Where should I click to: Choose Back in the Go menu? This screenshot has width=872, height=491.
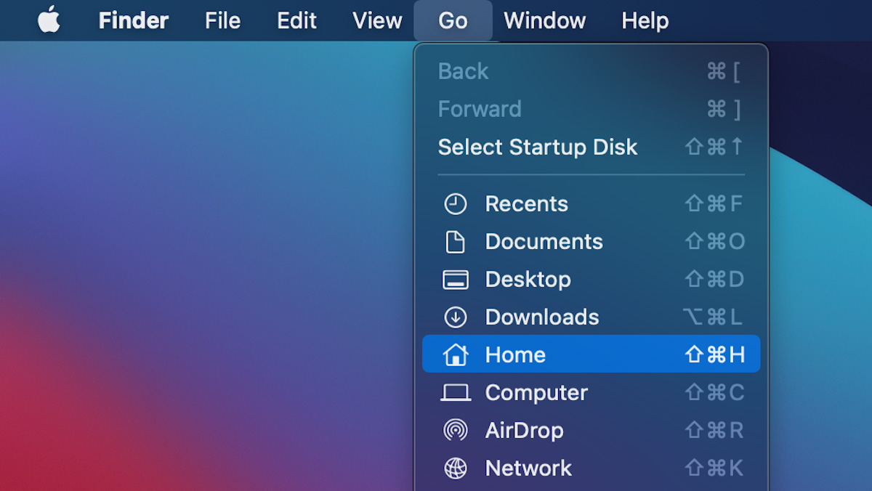coord(463,71)
